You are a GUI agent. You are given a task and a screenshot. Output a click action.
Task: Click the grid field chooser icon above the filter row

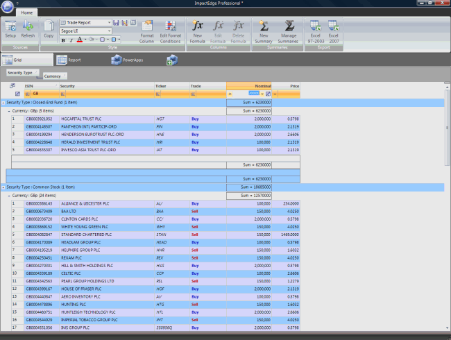12,86
